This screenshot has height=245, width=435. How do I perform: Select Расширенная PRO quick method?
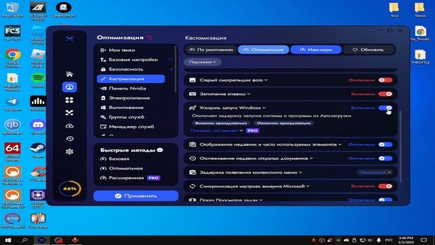pyautogui.click(x=130, y=178)
